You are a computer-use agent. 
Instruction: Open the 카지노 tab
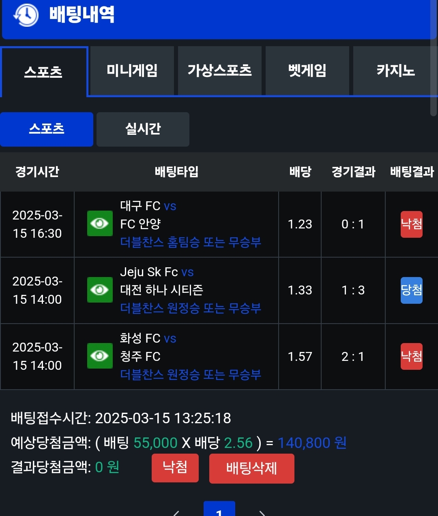tap(395, 71)
